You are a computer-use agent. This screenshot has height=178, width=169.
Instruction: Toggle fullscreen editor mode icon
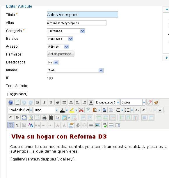pyautogui.click(x=24, y=117)
